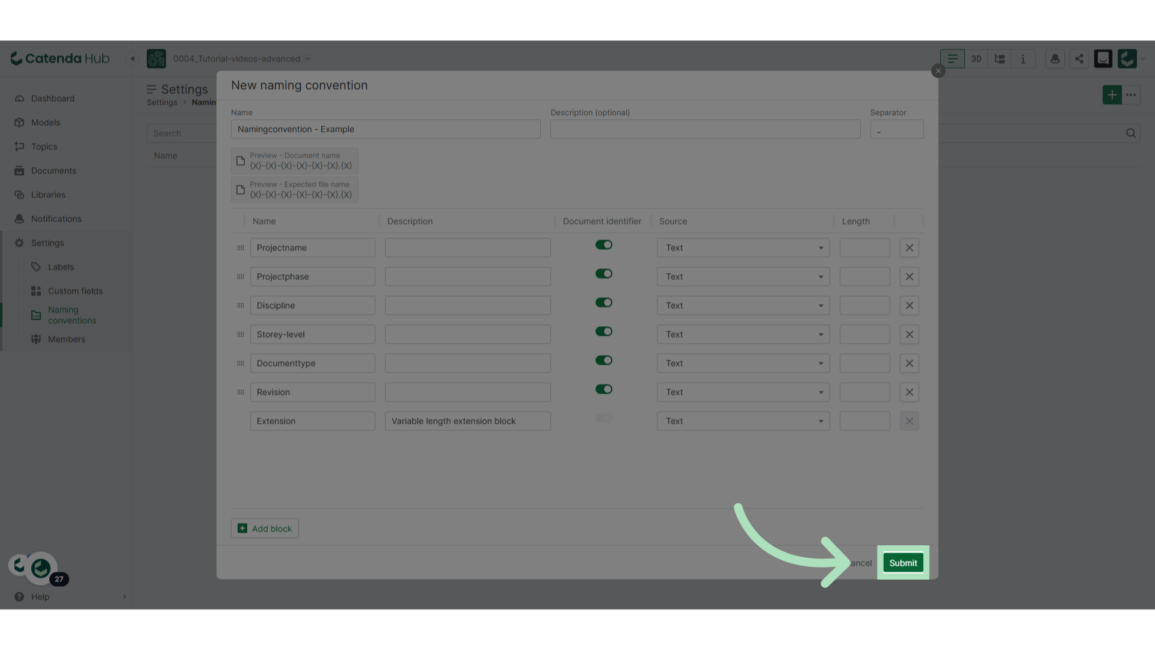Open the Source dropdown for Projectphase

click(x=744, y=276)
